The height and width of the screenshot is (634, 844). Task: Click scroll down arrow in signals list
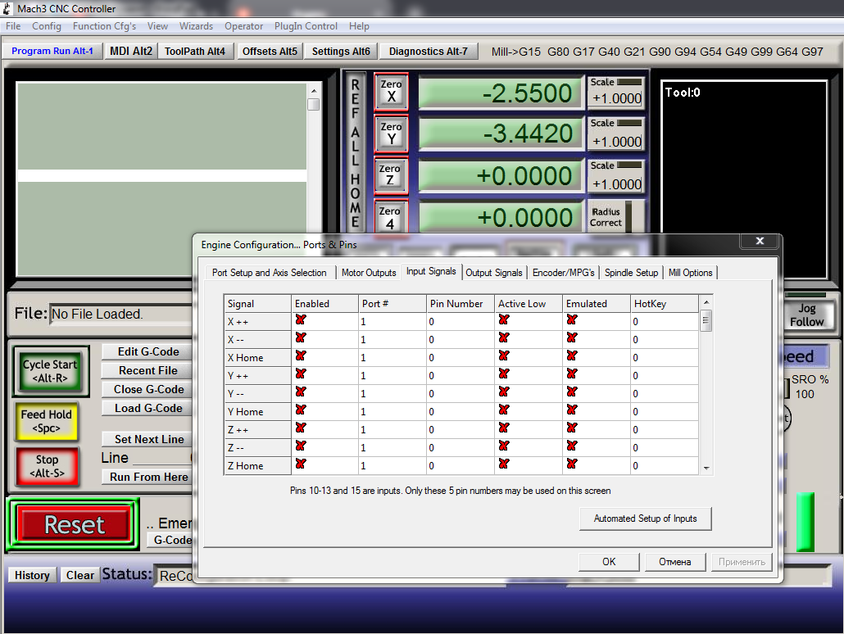706,469
